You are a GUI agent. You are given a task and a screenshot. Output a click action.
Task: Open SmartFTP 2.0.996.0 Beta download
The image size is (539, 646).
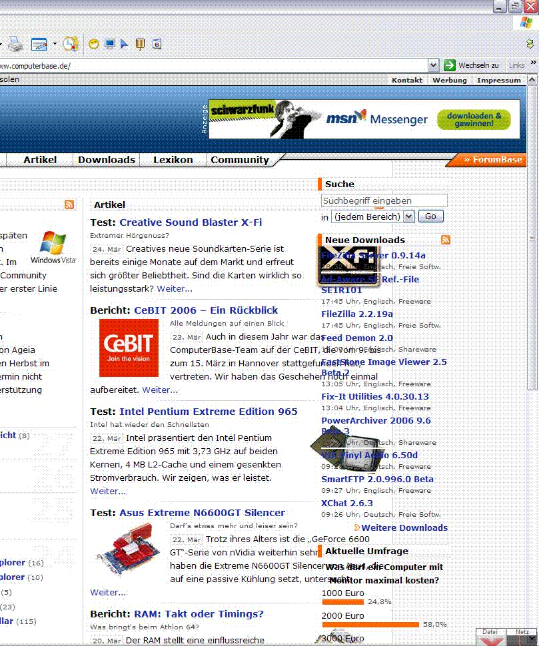coord(378,479)
